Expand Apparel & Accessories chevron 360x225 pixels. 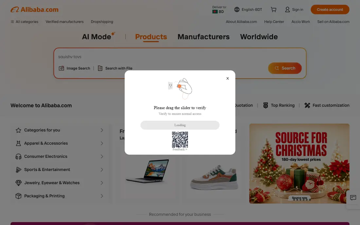pos(102,143)
